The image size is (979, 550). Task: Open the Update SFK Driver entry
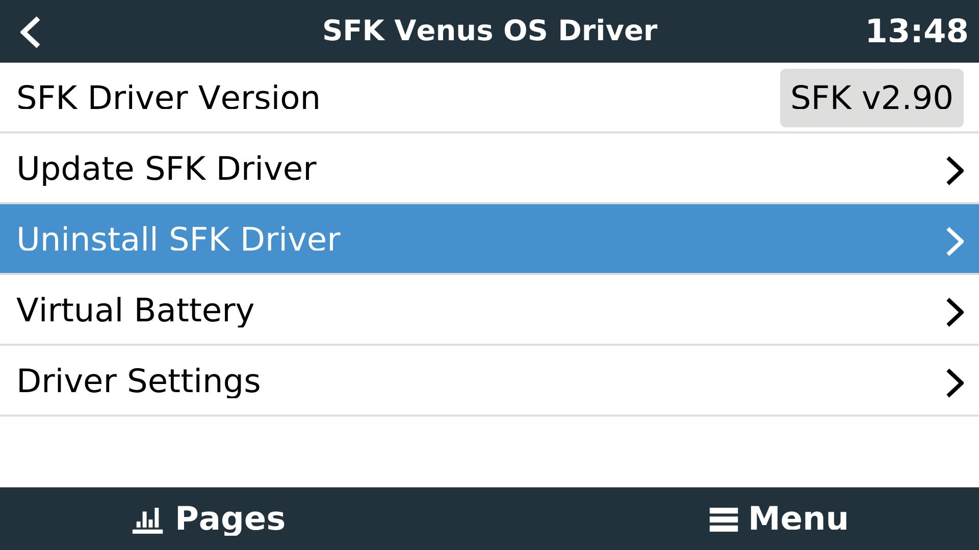click(166, 169)
